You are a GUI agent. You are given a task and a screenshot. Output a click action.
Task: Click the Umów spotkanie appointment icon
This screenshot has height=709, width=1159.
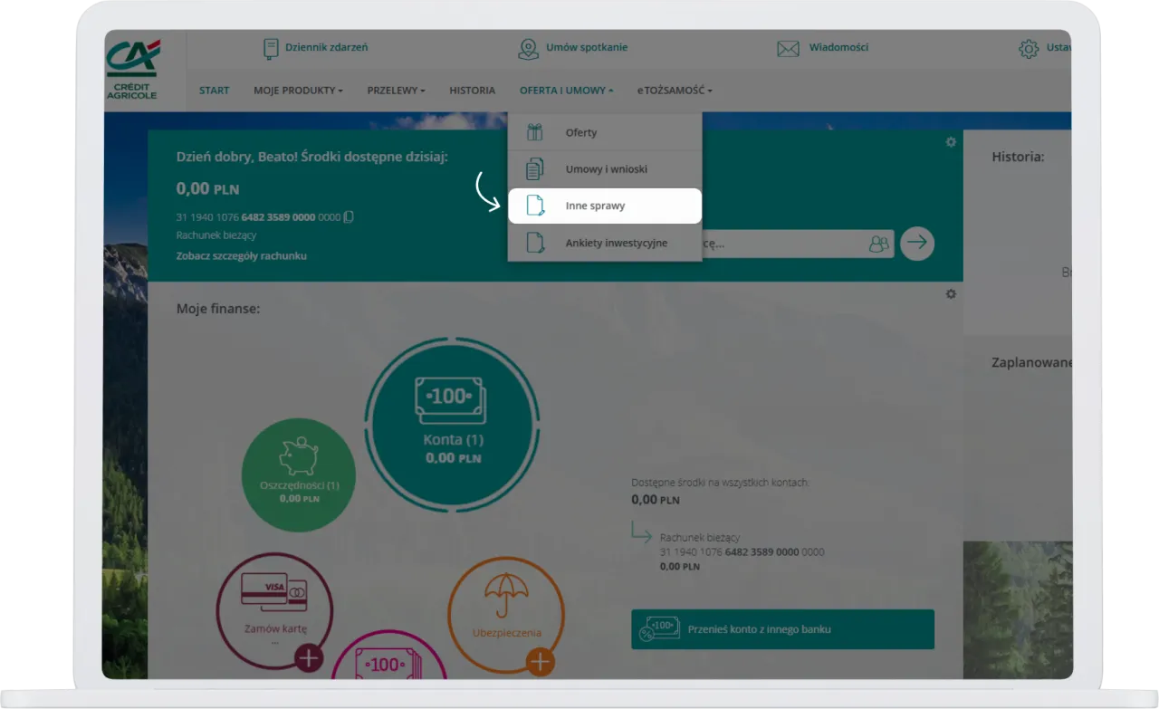528,48
